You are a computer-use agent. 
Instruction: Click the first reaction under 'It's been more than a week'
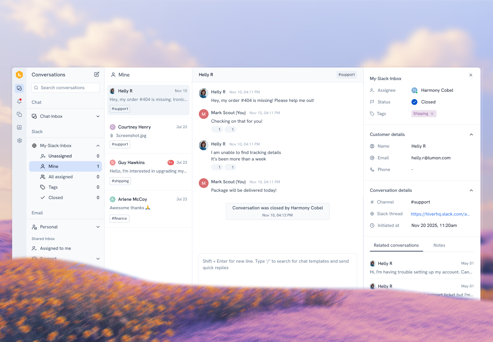pos(217,167)
